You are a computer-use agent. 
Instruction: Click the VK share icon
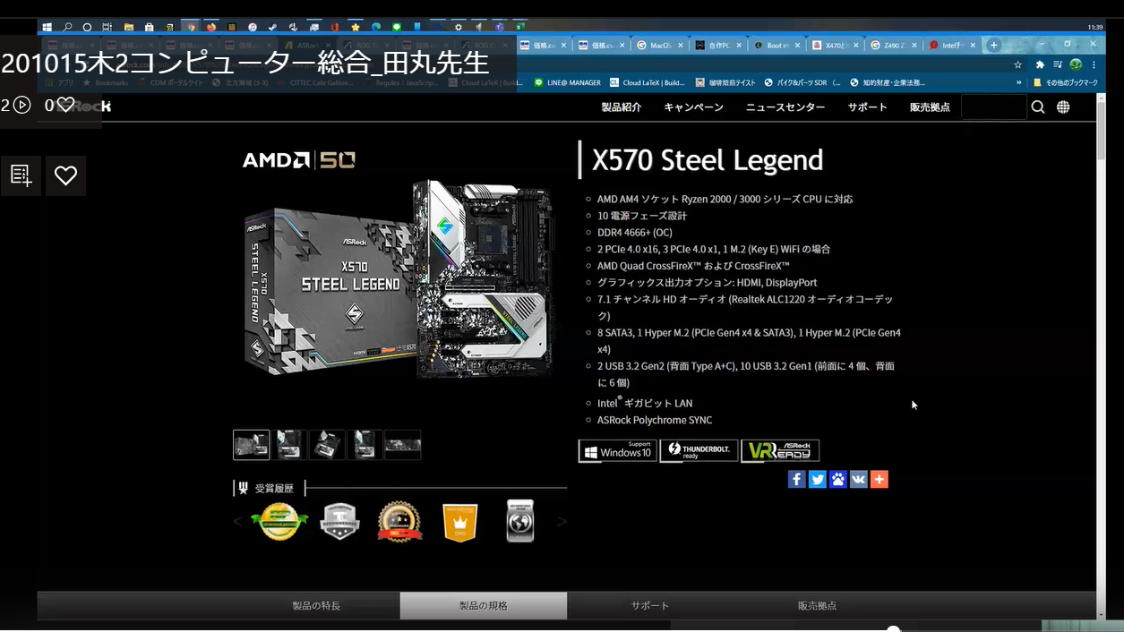pos(858,479)
